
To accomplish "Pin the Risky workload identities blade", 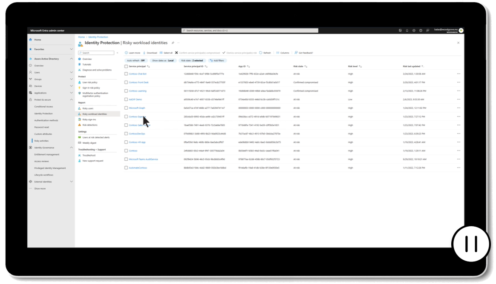I will click(x=173, y=43).
